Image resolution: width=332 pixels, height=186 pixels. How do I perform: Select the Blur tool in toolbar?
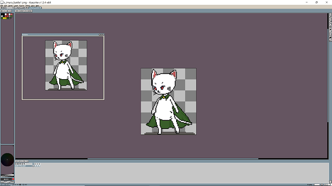click(330, 40)
